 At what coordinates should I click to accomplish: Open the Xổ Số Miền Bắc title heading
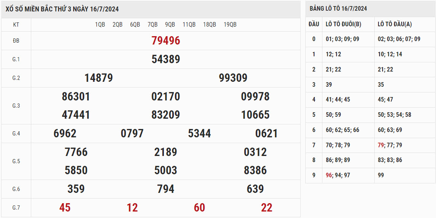62,9
